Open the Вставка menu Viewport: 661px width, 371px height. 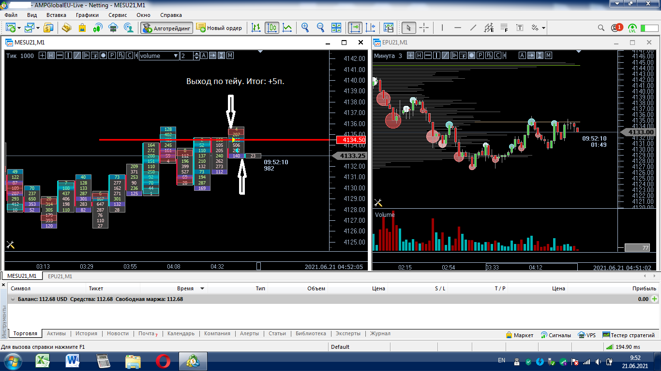[x=56, y=15]
